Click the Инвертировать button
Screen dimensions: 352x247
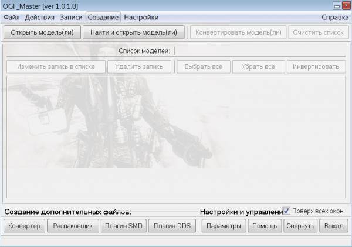[316, 66]
